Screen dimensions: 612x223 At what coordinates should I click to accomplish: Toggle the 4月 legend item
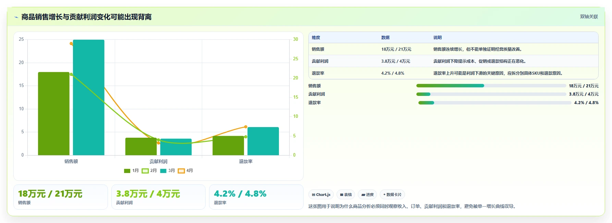pyautogui.click(x=185, y=171)
